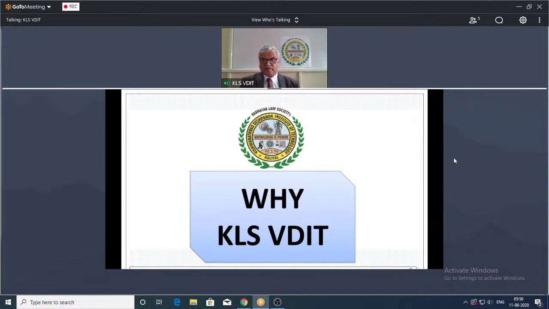
Task: Select GoToMeeting taskbar icon
Action: (260, 302)
